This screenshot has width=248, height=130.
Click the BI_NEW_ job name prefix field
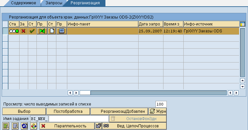point(39,119)
